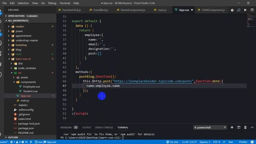256x144 pixels.
Task: Open the File menu
Action: tap(4, 3)
